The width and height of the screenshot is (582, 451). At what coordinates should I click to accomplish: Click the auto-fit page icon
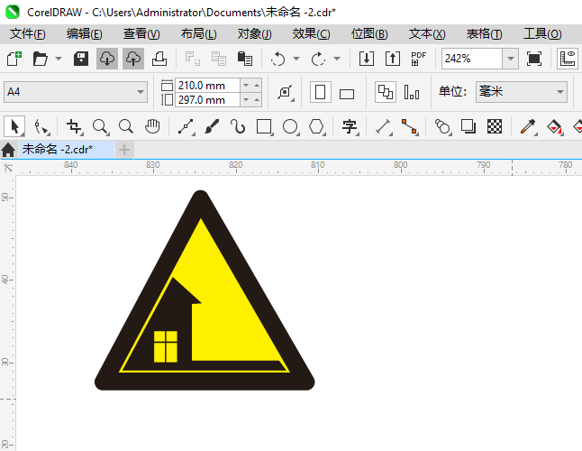286,92
